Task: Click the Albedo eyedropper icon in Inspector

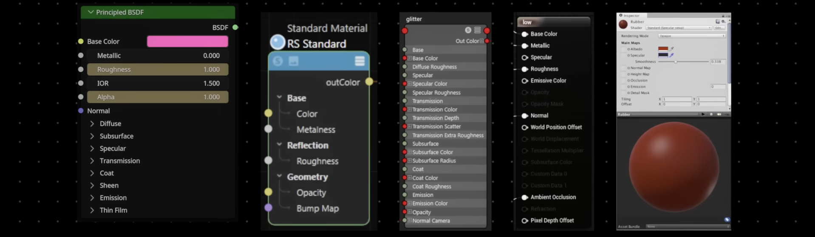Action: tap(672, 49)
